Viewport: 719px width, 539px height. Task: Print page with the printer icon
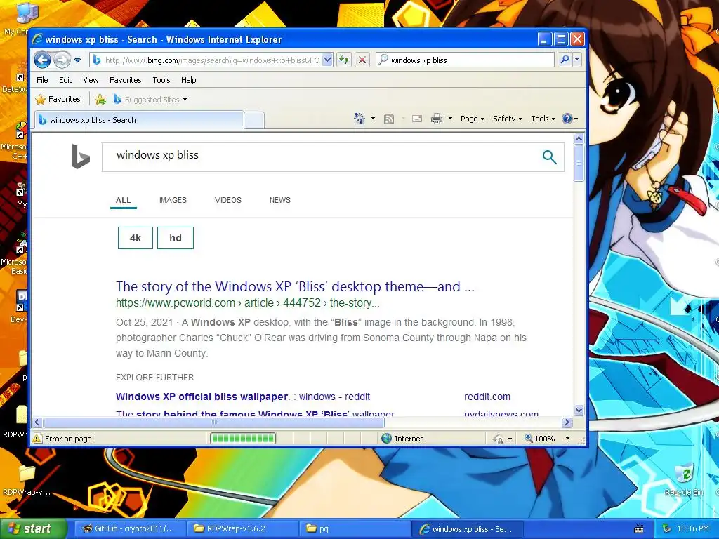tap(437, 119)
